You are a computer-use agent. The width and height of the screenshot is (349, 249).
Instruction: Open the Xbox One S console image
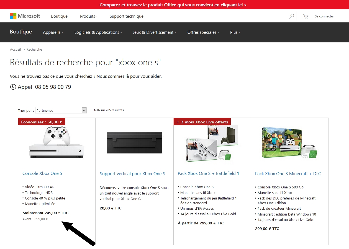57,142
